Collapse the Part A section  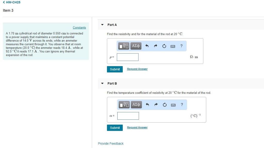tap(102, 25)
